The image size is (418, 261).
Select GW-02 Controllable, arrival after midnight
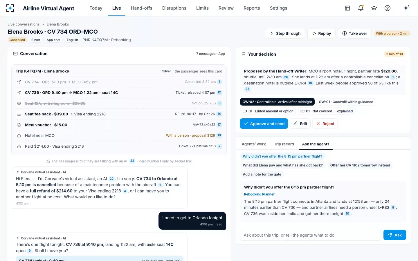[277, 102]
